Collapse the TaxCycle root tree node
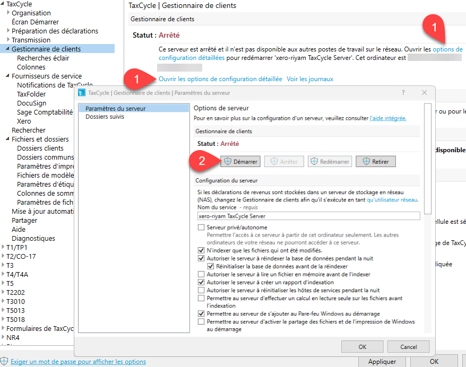Image resolution: width=466 pixels, height=367 pixels. [2, 4]
